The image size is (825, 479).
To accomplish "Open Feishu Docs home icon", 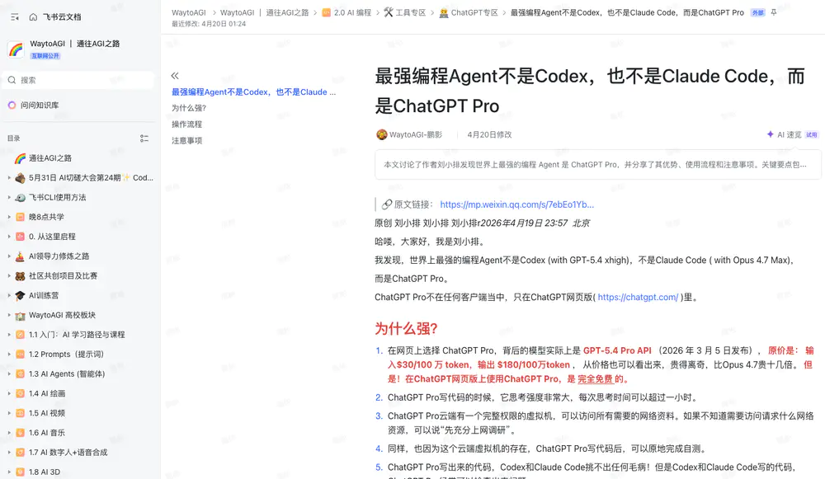I will point(33,16).
